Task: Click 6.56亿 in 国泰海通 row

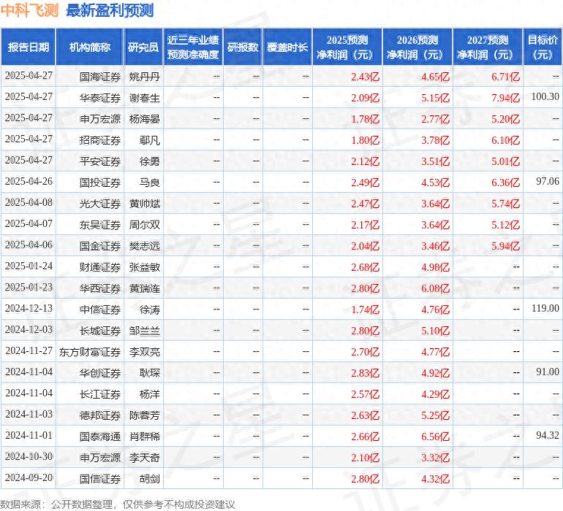Action: [435, 437]
